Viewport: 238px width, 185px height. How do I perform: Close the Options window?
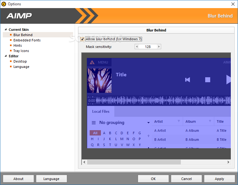233,4
